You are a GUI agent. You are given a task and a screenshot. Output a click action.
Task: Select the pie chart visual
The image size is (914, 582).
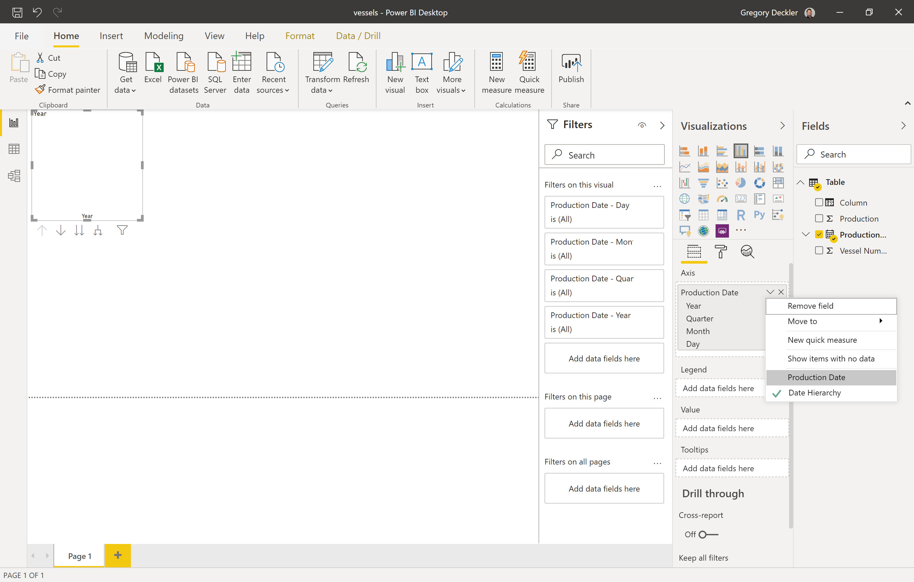[741, 183]
